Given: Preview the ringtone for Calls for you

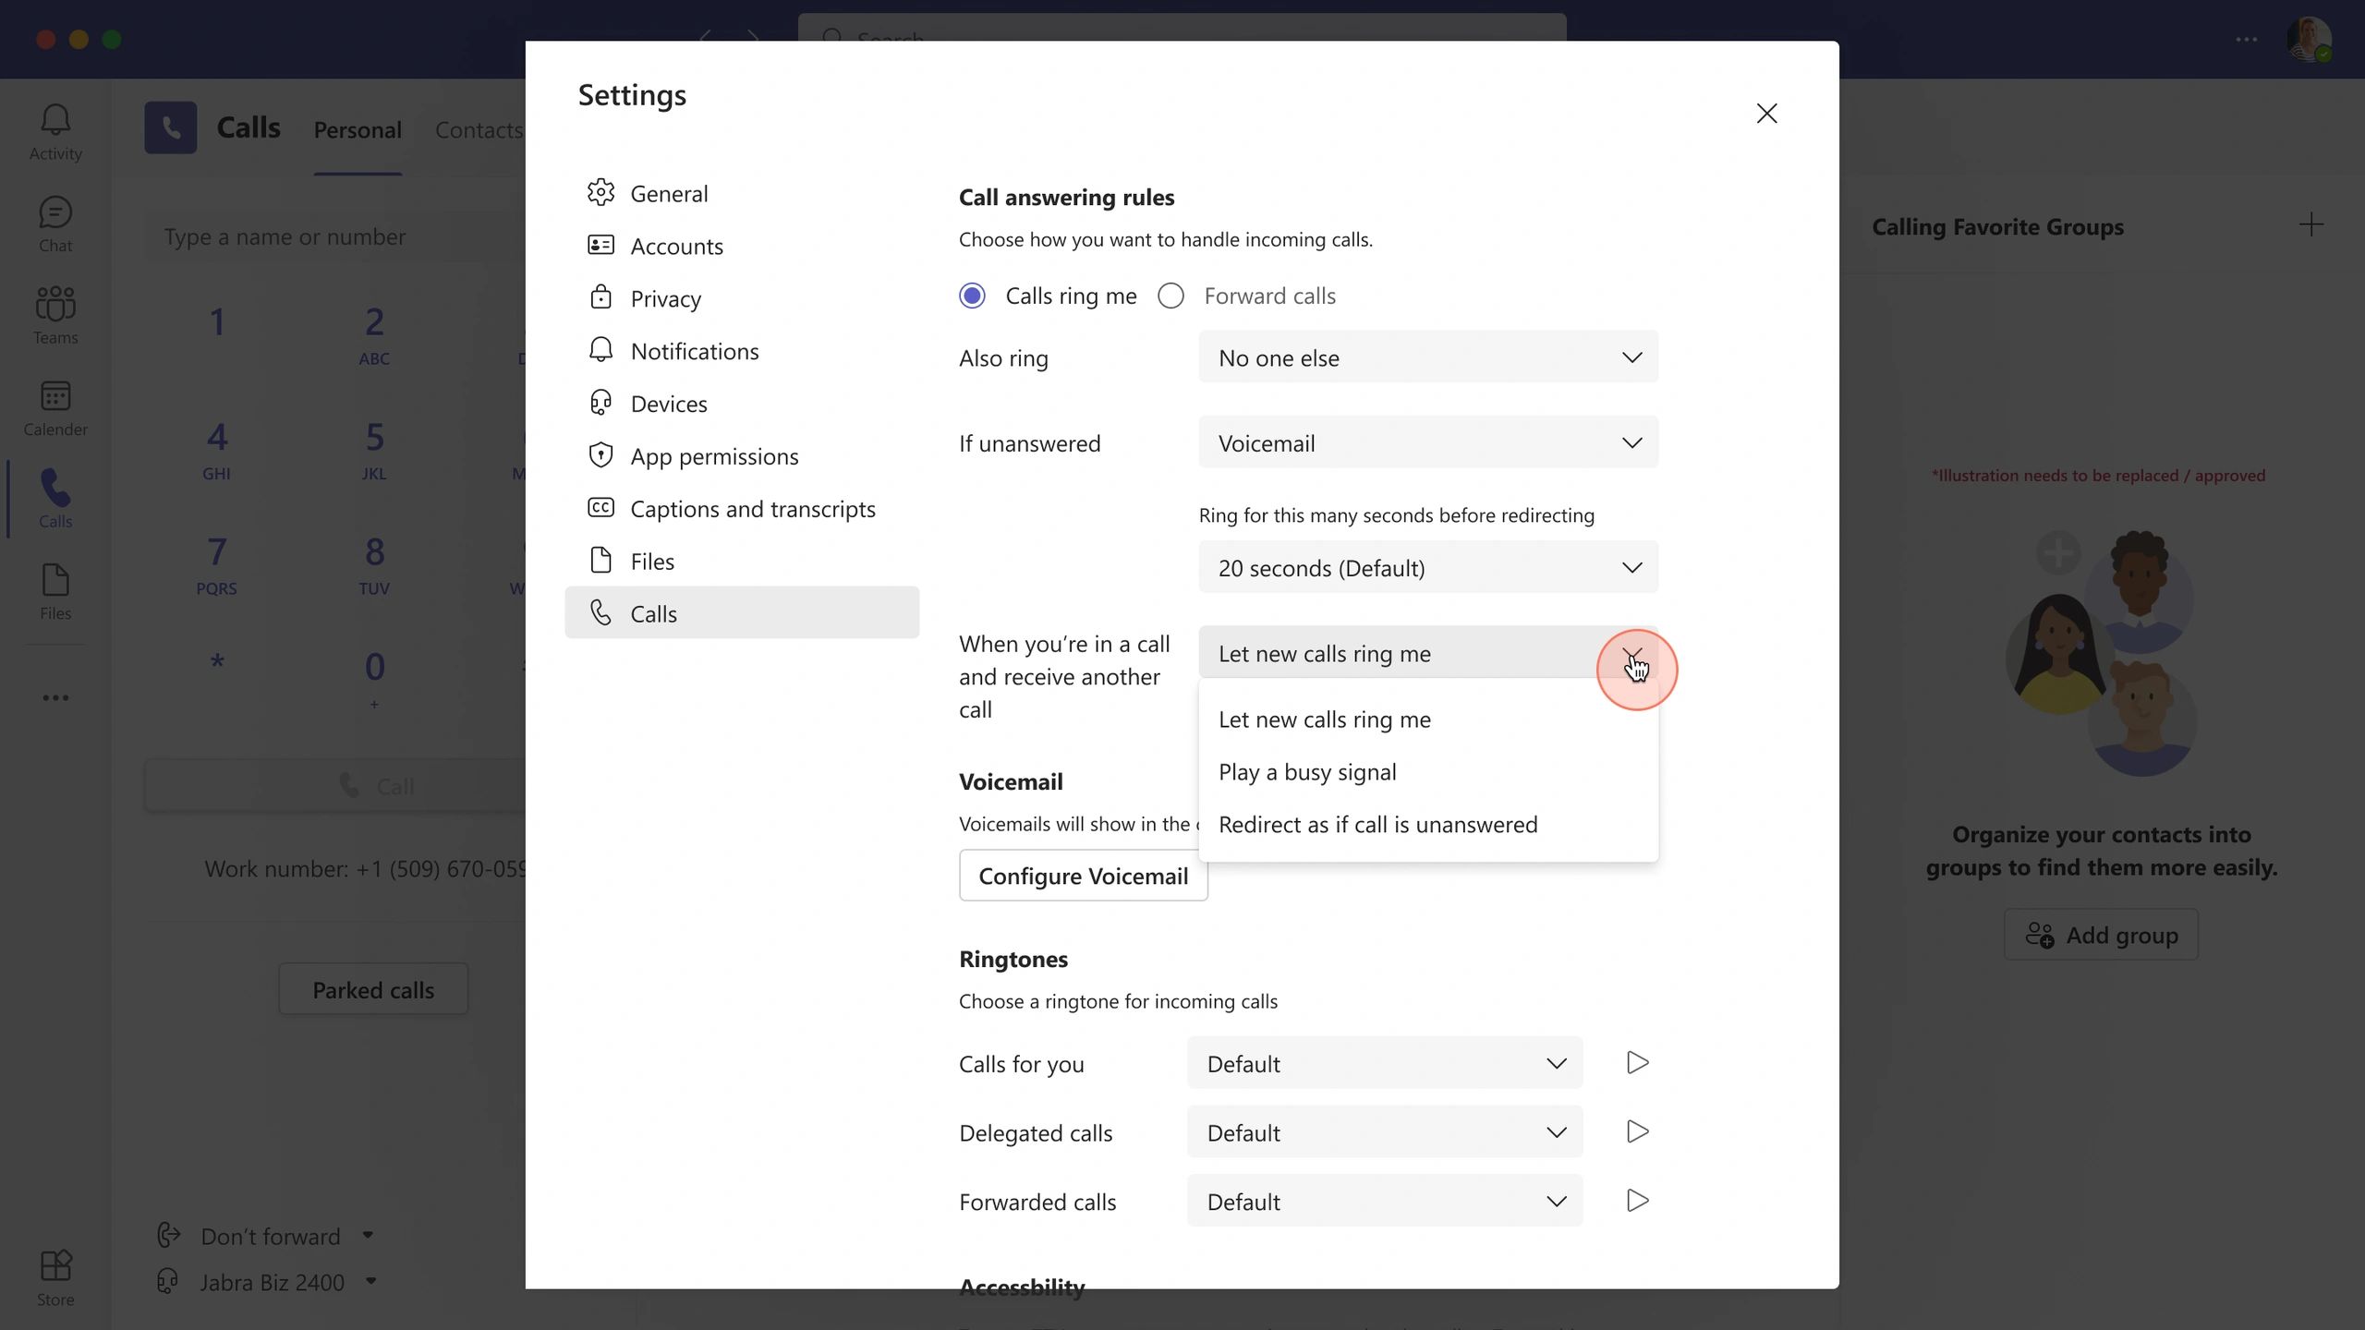Looking at the screenshot, I should [x=1635, y=1062].
